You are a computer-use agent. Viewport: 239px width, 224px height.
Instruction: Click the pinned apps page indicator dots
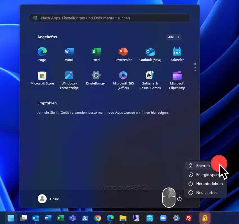195,67
